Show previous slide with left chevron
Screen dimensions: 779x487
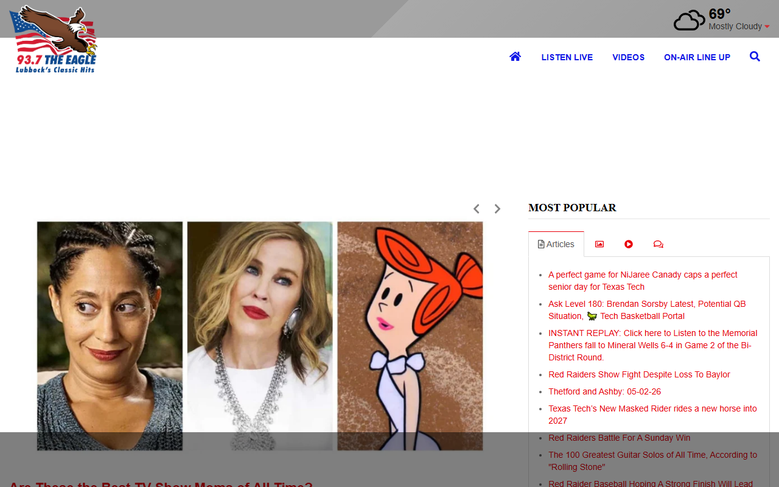[477, 209]
